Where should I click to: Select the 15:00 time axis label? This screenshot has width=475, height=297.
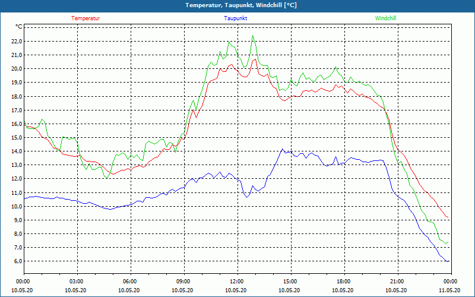[x=290, y=282]
